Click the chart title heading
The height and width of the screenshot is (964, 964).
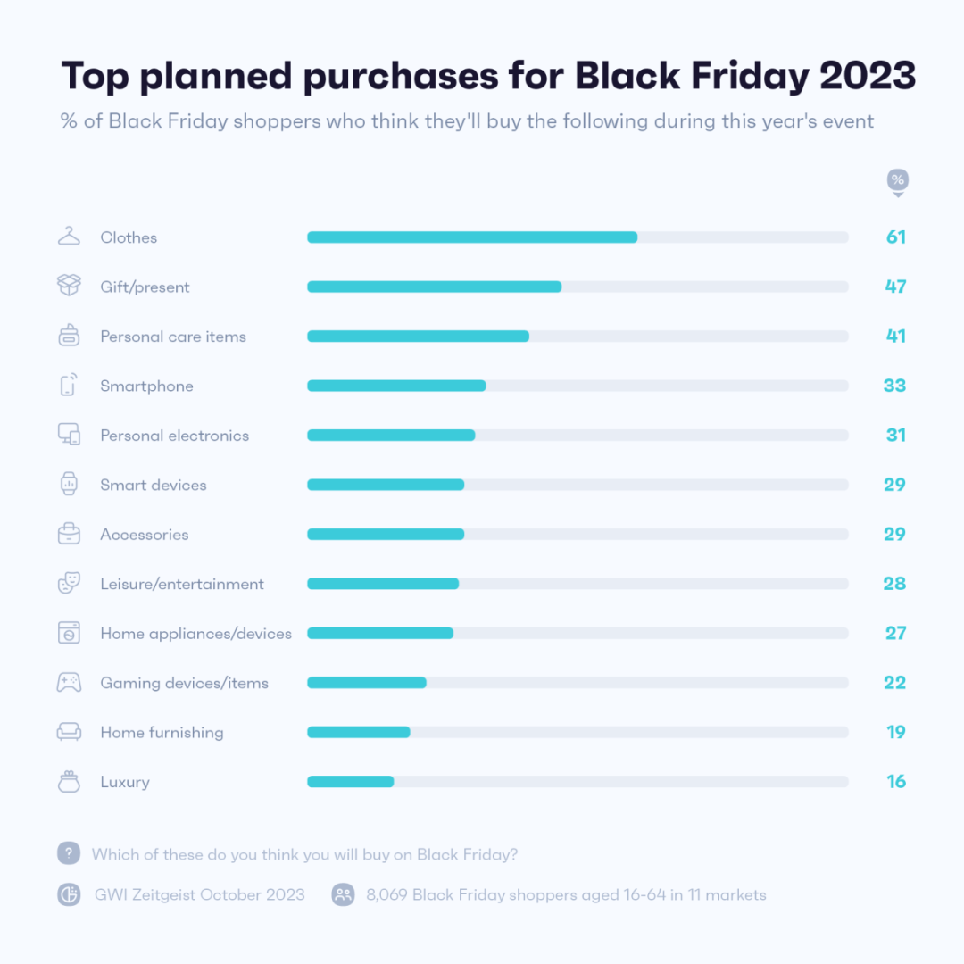(488, 77)
